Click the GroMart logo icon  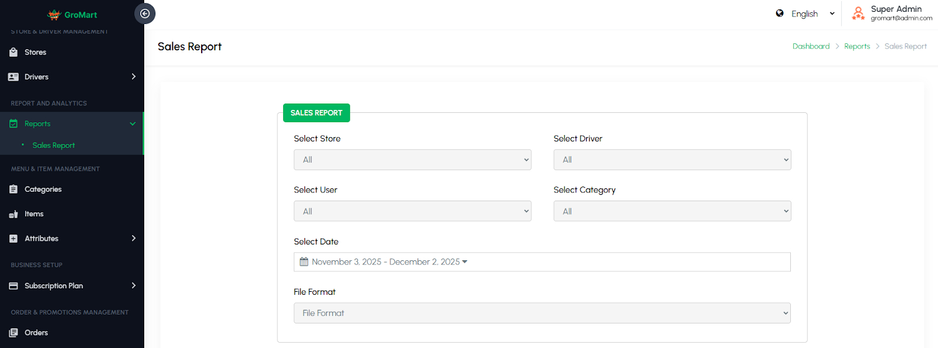(54, 15)
